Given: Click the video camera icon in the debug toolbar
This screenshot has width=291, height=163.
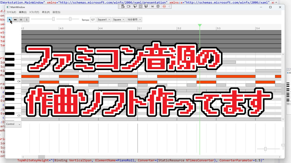Looking at the screenshot, I should 129,6.
